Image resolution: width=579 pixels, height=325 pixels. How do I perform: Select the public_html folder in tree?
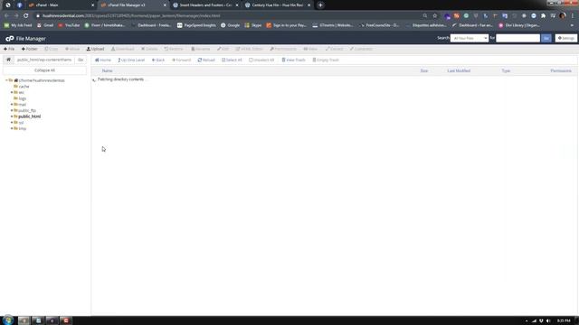pos(30,116)
